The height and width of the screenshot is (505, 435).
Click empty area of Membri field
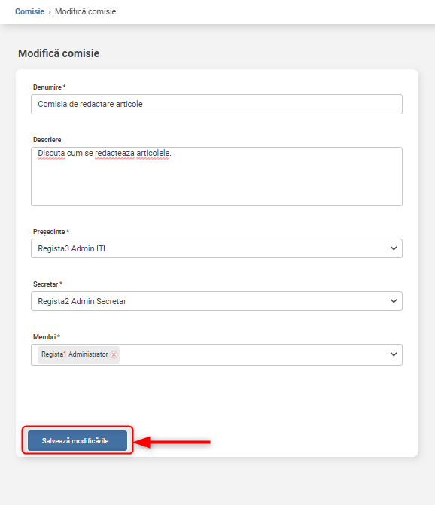tap(251, 354)
